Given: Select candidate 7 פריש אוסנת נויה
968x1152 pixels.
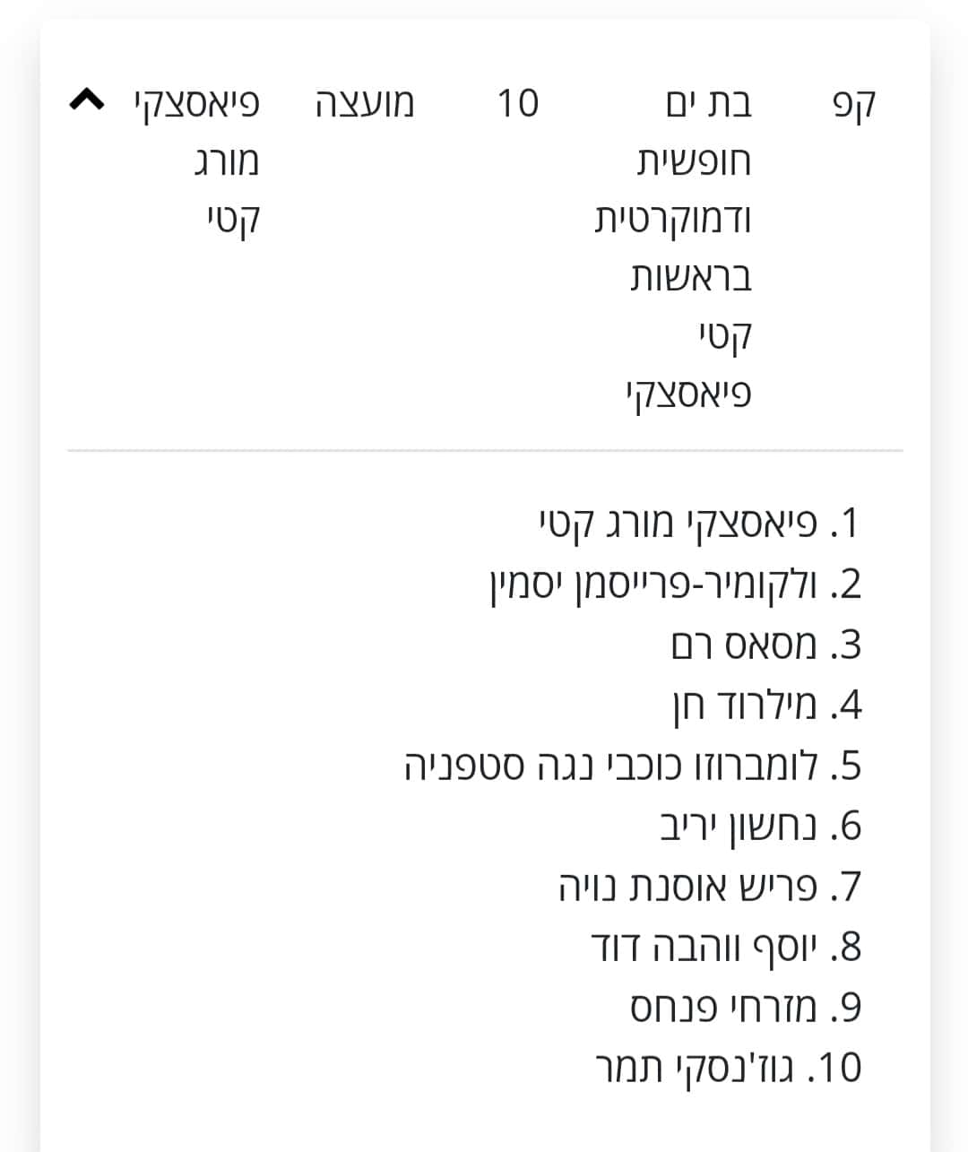Looking at the screenshot, I should pos(710,887).
